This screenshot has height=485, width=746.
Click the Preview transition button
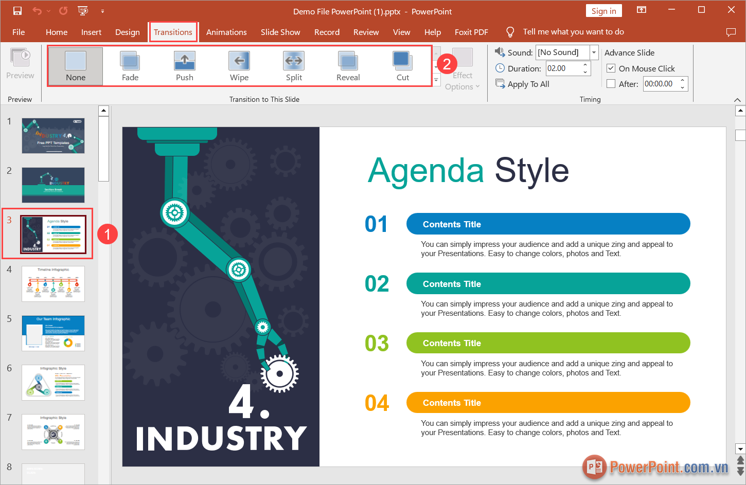click(20, 64)
